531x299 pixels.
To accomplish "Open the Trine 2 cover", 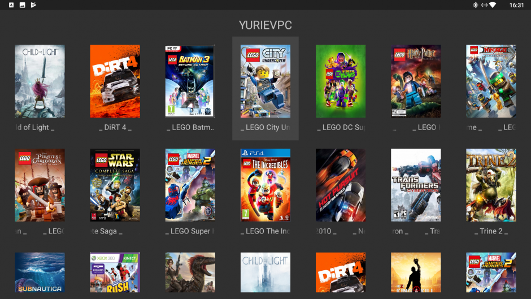I will [x=491, y=185].
